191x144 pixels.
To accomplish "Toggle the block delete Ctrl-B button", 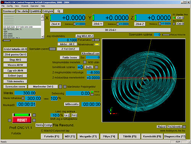I will point(180,24).
